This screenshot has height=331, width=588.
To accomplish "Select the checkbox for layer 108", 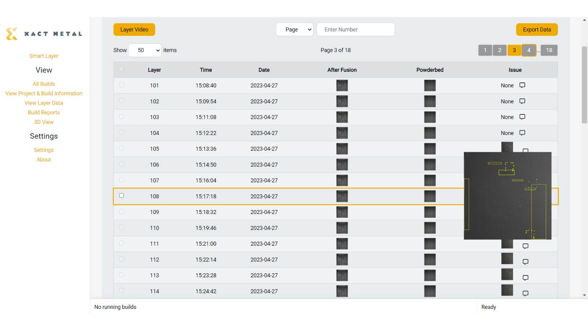I will coord(122,196).
